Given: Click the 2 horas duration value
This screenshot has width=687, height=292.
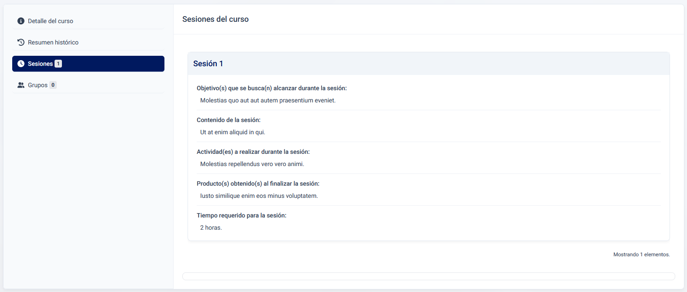Looking at the screenshot, I should (x=211, y=227).
